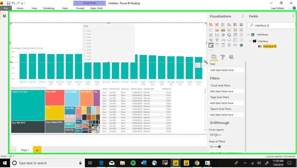
Task: Select the area chart visual
Action: click(x=217, y=30)
